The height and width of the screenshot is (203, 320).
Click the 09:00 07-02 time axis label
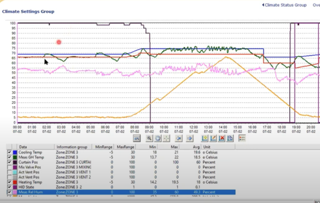tap(149, 129)
